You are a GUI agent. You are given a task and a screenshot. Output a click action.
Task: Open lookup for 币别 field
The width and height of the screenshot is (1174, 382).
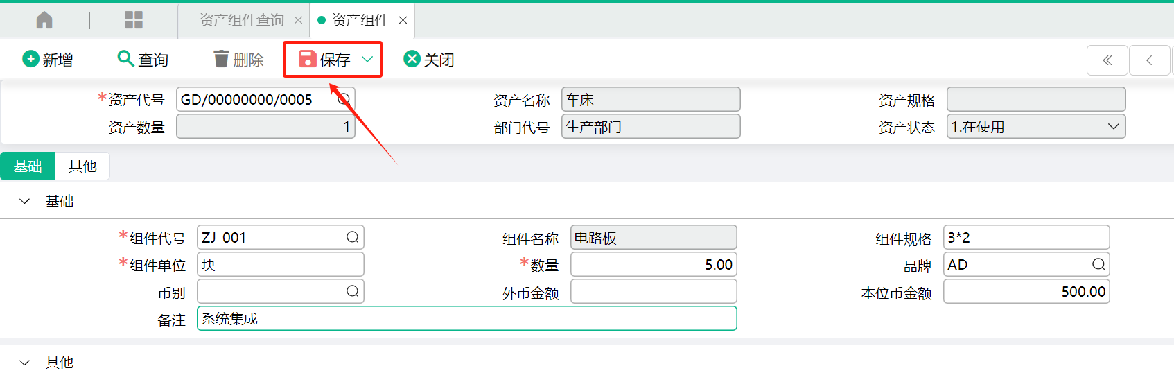[x=353, y=291]
